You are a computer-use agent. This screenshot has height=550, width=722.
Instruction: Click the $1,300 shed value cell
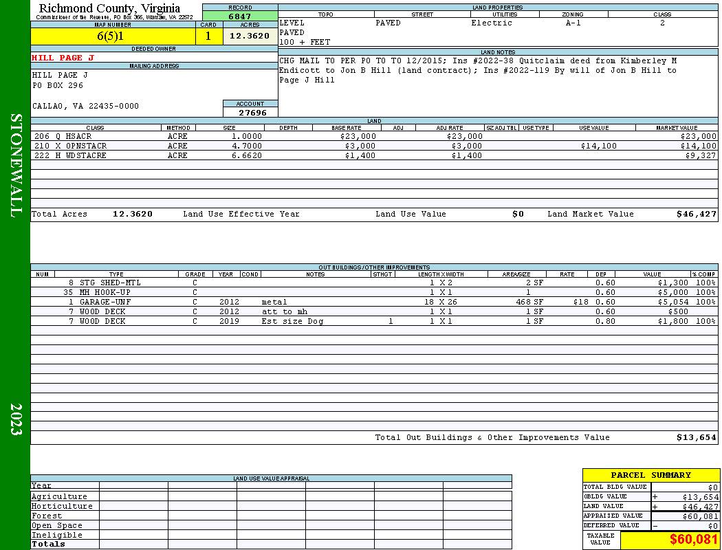[672, 283]
